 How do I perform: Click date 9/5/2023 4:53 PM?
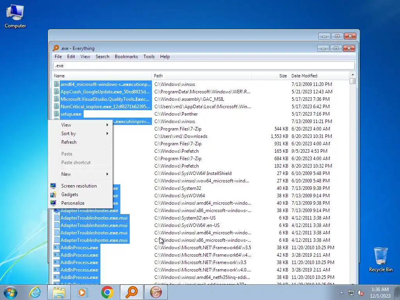point(309,151)
